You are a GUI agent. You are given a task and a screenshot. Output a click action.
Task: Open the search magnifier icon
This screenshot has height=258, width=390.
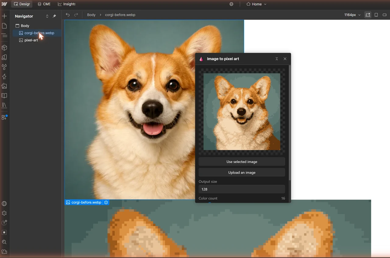click(x=4, y=242)
